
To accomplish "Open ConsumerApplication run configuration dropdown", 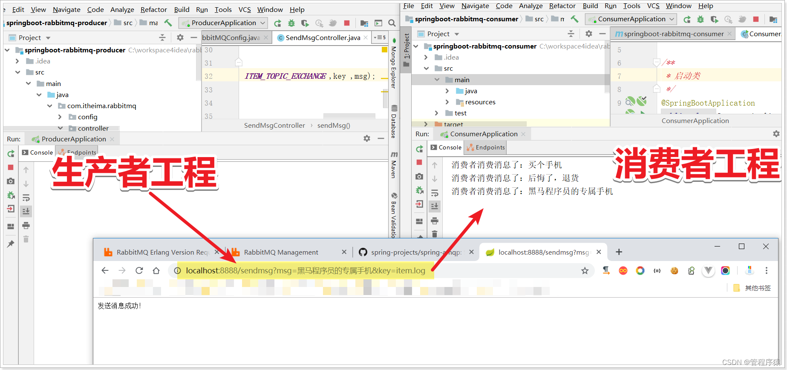I will tap(631, 19).
